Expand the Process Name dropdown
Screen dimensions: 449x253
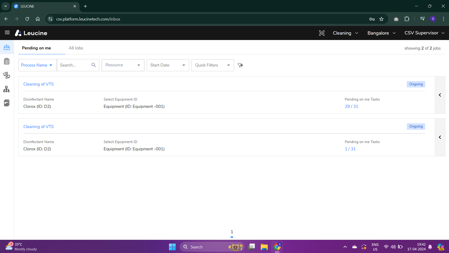[x=37, y=65]
